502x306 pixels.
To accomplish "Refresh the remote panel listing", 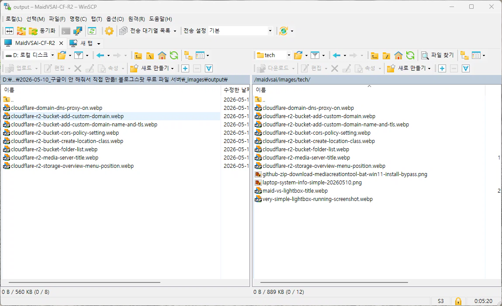I will [x=410, y=56].
